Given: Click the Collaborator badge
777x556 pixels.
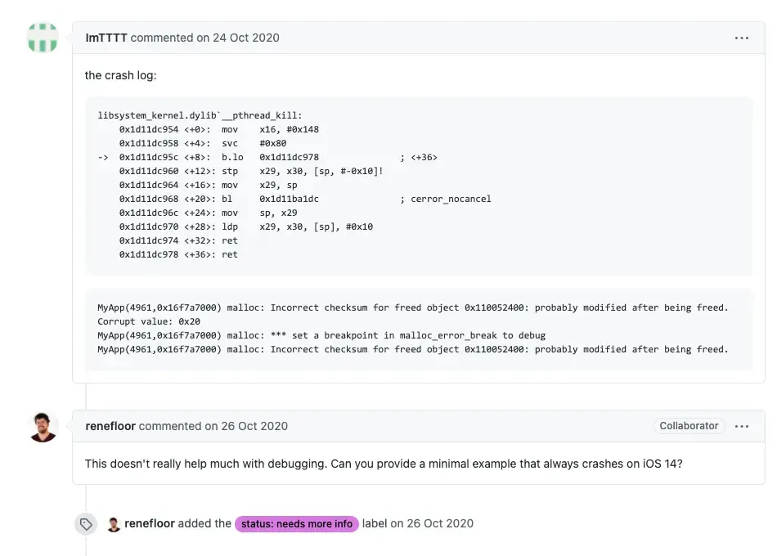Looking at the screenshot, I should coord(689,426).
